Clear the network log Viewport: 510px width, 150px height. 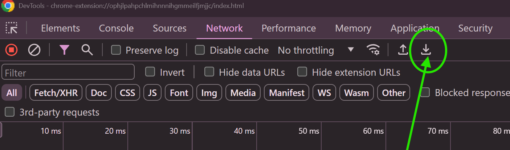(x=34, y=50)
